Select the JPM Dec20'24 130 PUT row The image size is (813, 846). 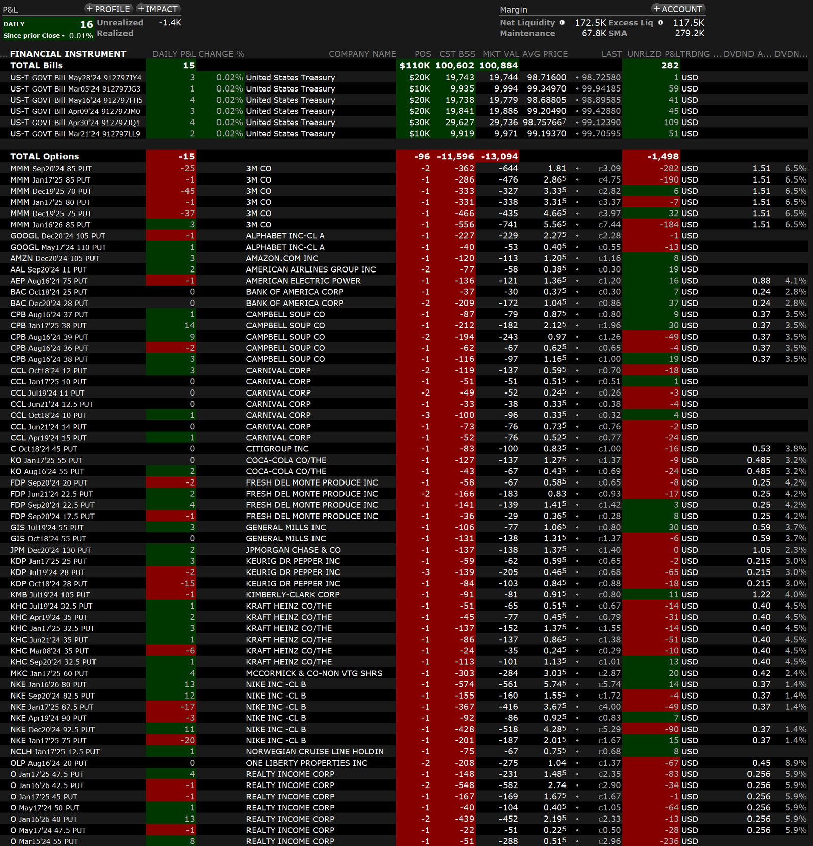pos(51,550)
